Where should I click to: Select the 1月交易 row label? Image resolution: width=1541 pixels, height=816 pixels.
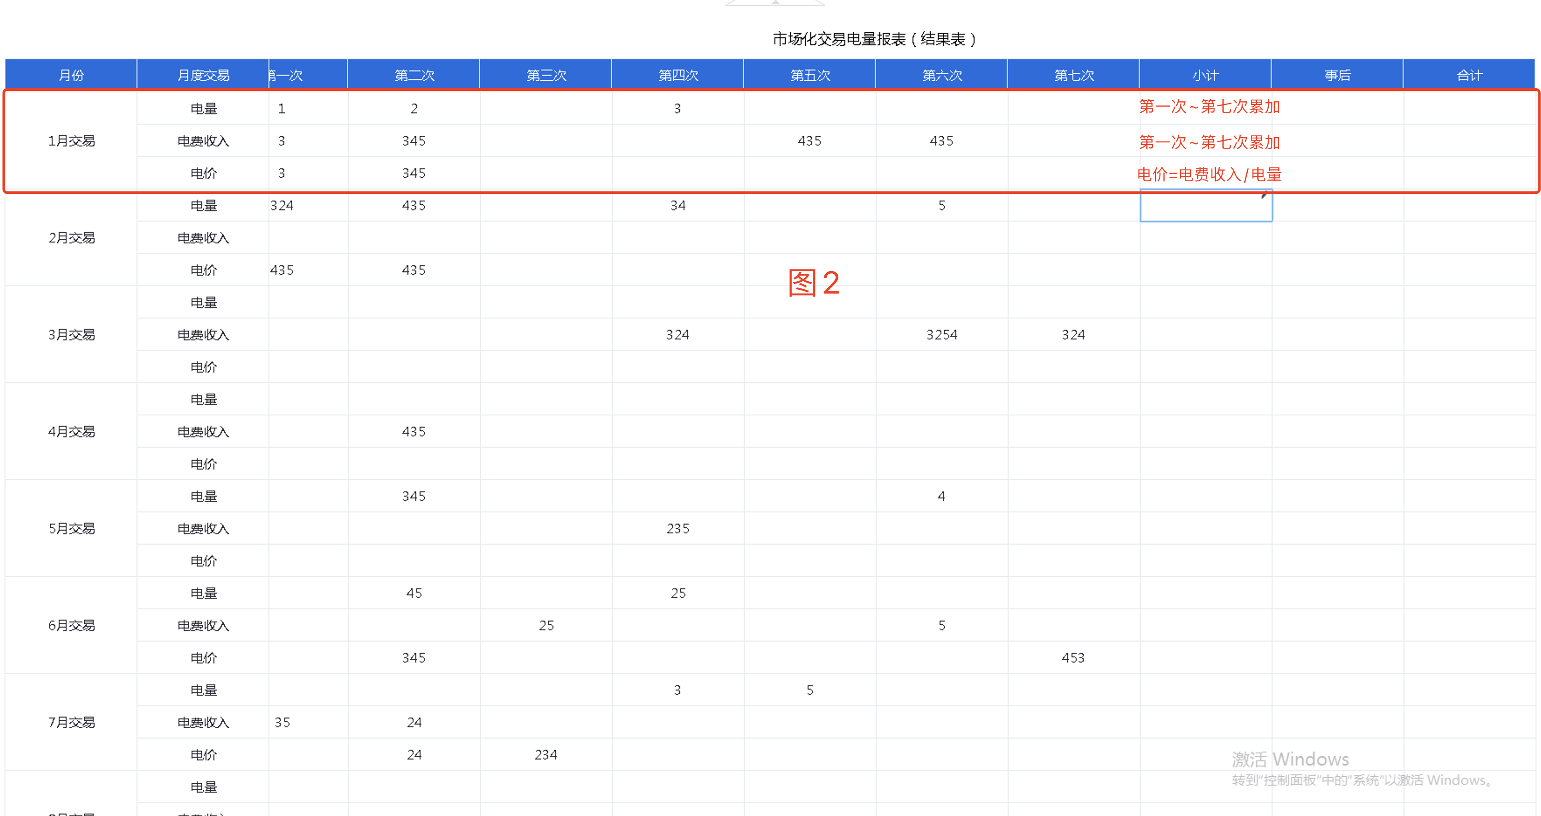click(x=71, y=141)
